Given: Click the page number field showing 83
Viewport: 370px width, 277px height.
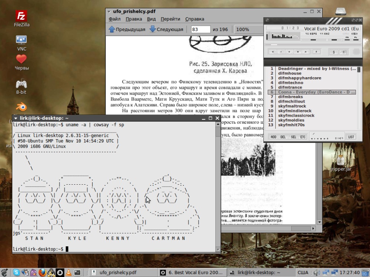Looking at the screenshot, I should [201, 30].
